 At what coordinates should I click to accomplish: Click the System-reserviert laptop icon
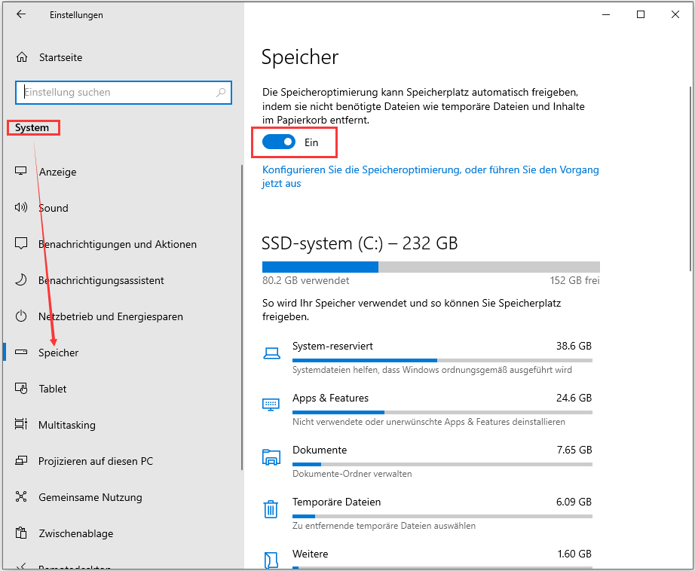coord(271,353)
